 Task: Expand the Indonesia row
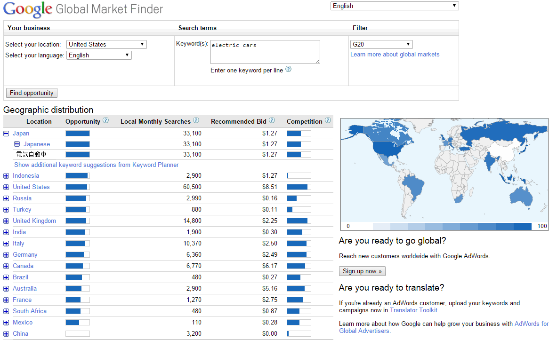click(6, 176)
